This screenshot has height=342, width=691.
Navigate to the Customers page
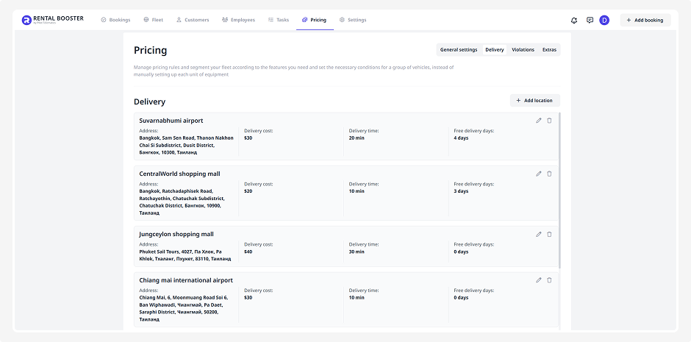[x=193, y=21]
